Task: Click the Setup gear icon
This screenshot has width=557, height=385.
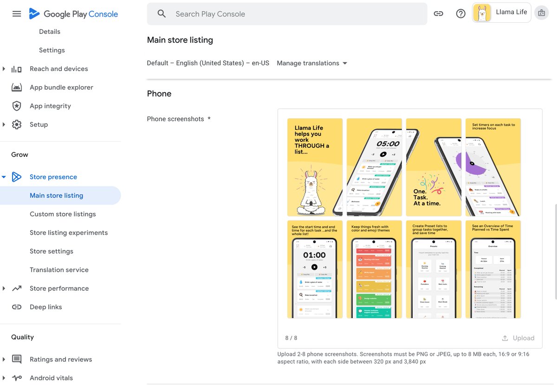Action: [x=17, y=125]
